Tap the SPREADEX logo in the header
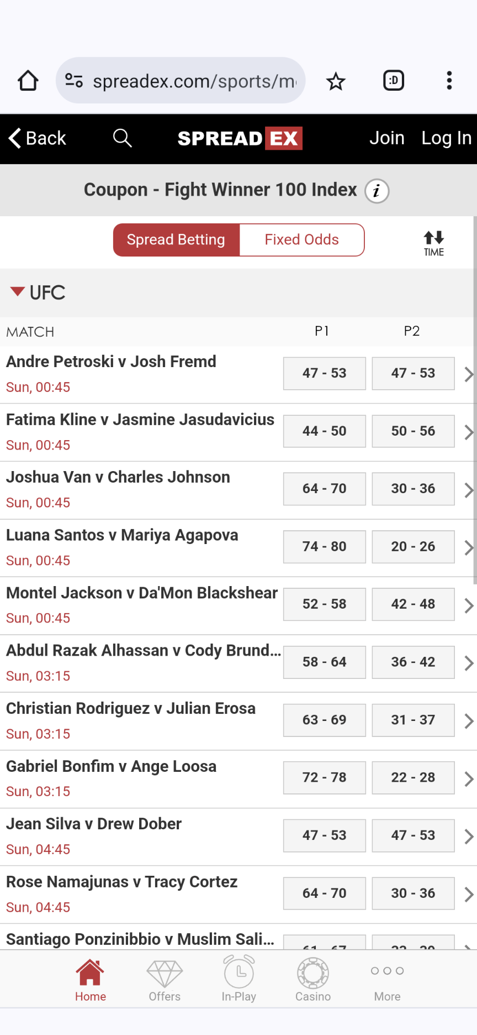477x1035 pixels. click(239, 138)
